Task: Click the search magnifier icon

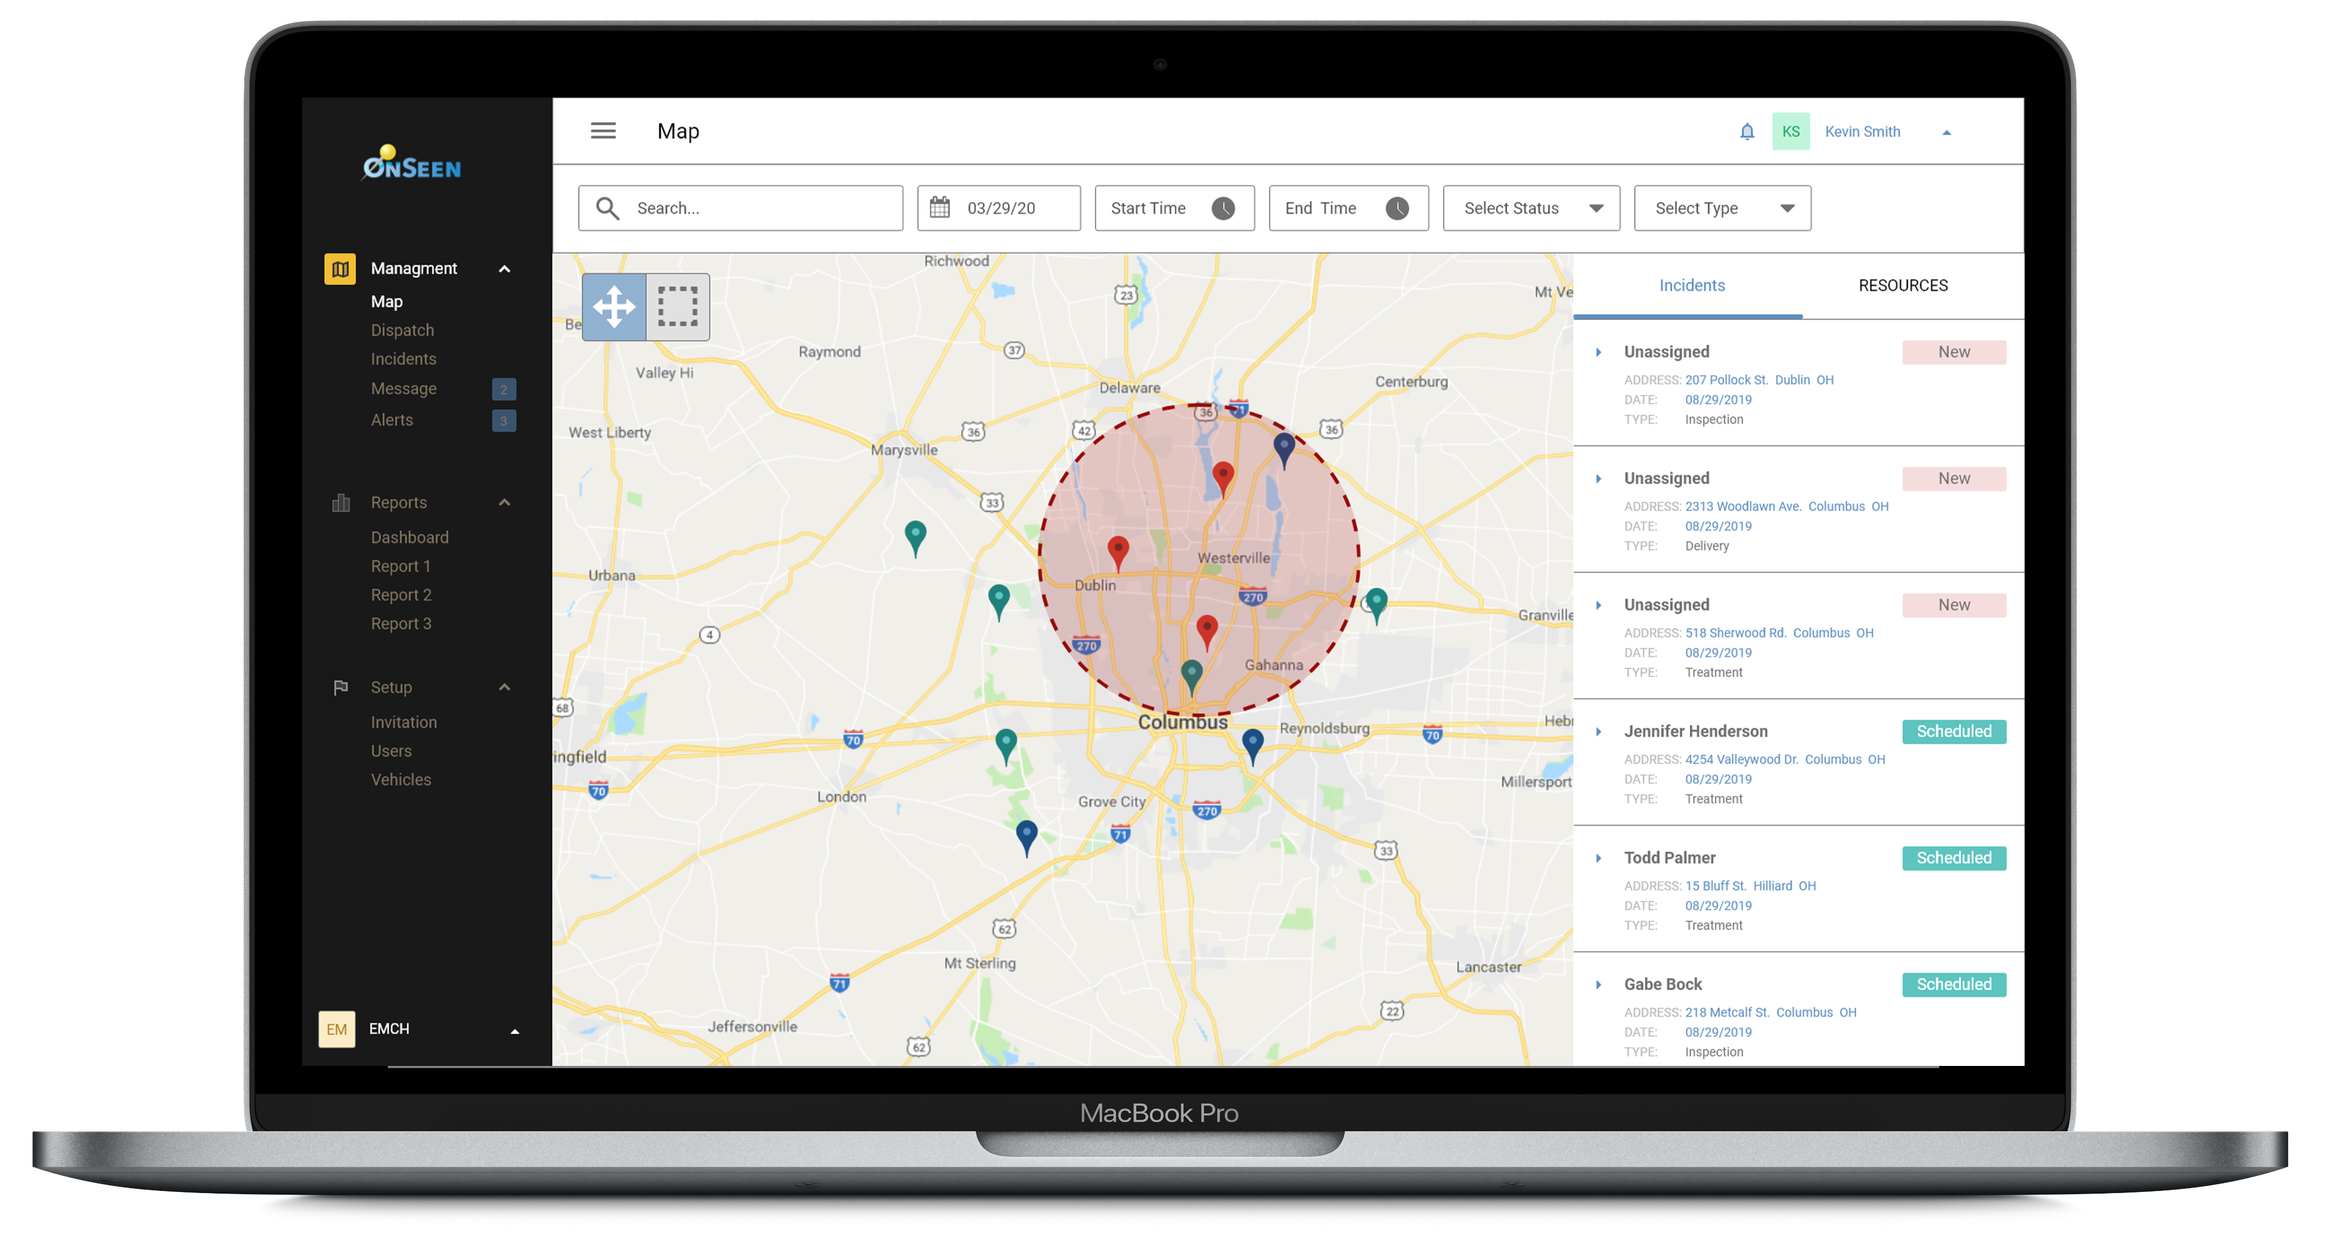Action: pyautogui.click(x=608, y=208)
